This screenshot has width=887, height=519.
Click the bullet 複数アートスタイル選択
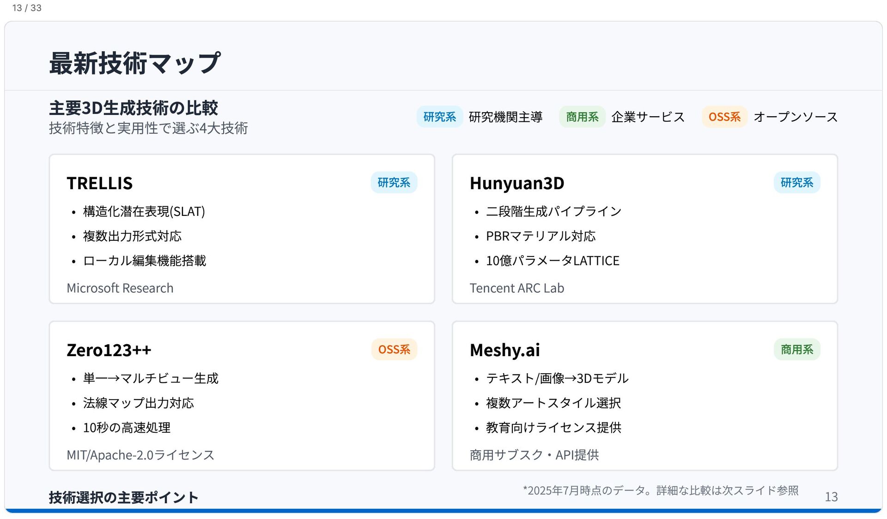[553, 403]
